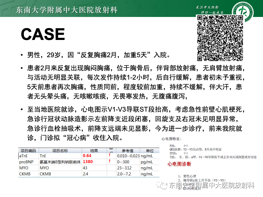Image resolution: width=263 pixels, height=197 pixels.
Task: Click the line 男性，29岁，因“反复胸痛2月
Action: pyautogui.click(x=99, y=55)
